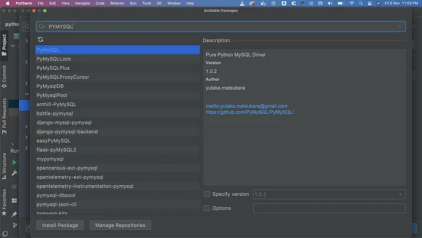Click into the PYMYSQL search field
Image resolution: width=422 pixels, height=238 pixels.
coord(221,26)
